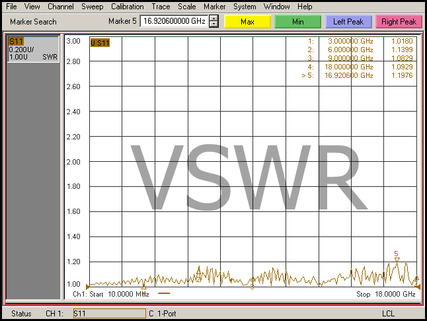Open the Calibration menu
This screenshot has height=321, width=427.
point(127,7)
